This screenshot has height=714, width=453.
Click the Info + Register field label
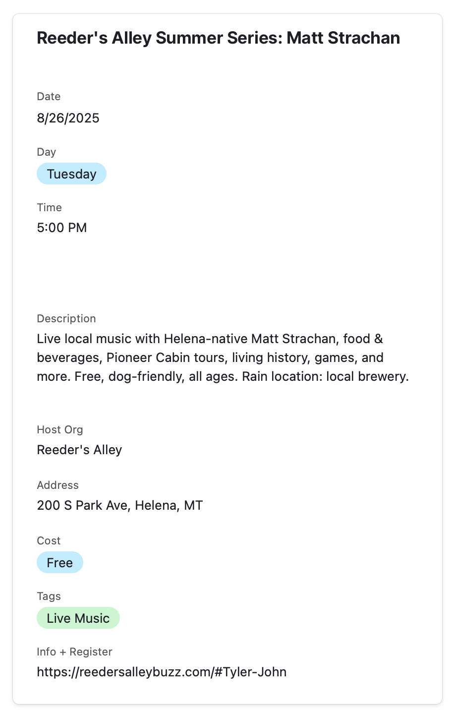74,652
